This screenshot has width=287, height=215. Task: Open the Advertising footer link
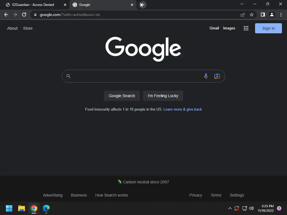click(x=53, y=195)
